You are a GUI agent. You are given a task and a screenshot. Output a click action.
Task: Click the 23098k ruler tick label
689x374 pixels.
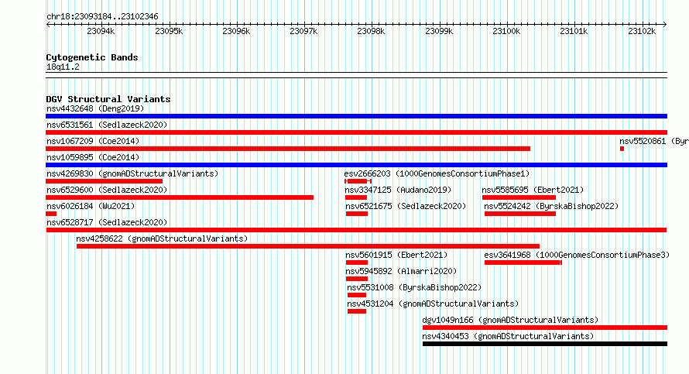click(371, 31)
